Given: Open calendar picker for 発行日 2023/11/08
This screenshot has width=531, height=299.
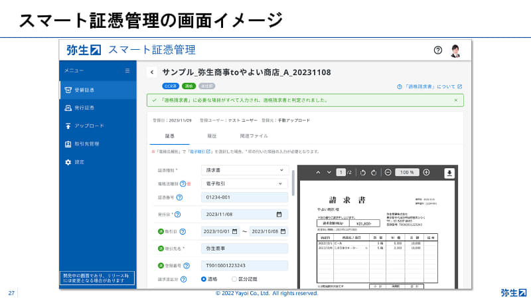Looking at the screenshot, I should pos(279,214).
